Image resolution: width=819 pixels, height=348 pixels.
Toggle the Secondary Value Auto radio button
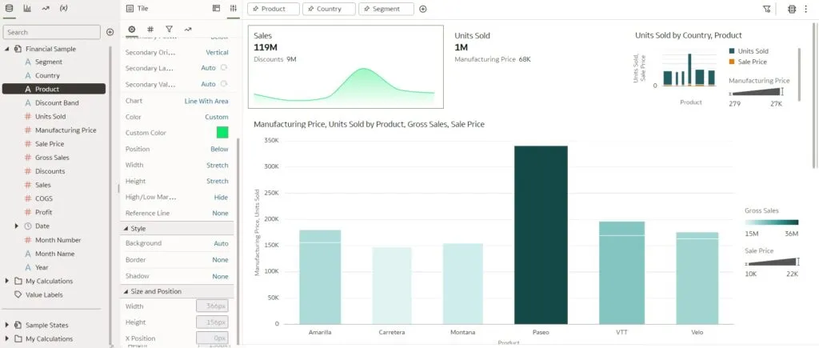pyautogui.click(x=222, y=84)
